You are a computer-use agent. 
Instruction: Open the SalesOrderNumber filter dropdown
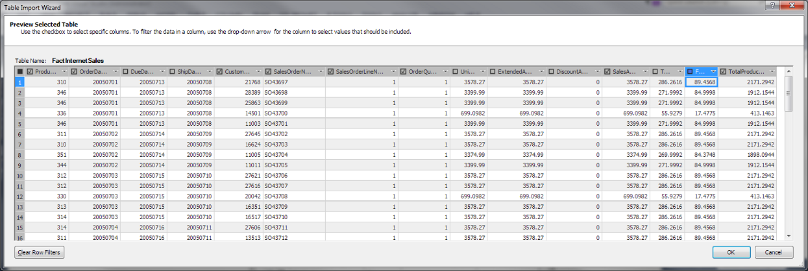[319, 71]
